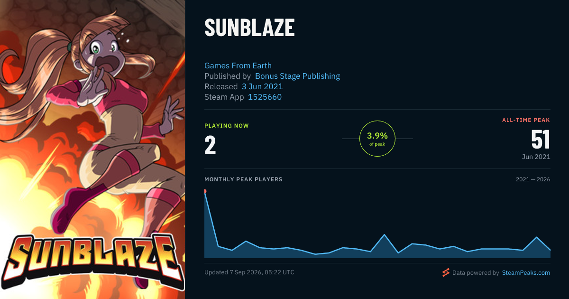The width and height of the screenshot is (569, 299).
Task: Click the chart spike in the middle
Action: tap(384, 235)
